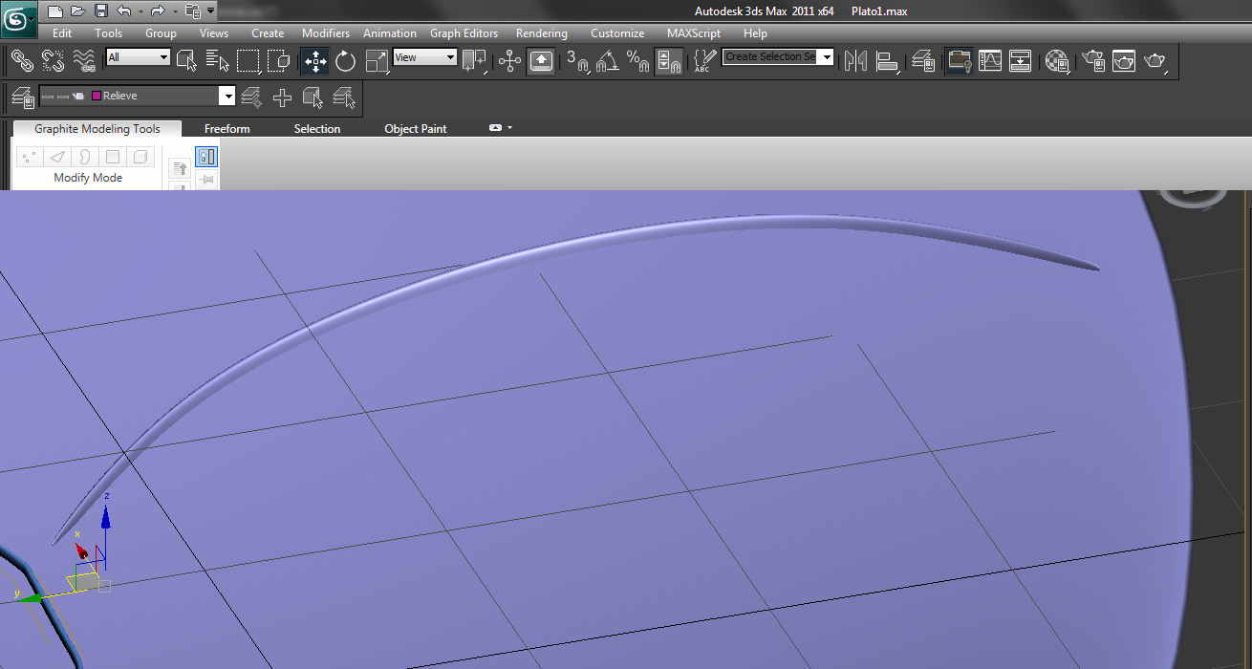The height and width of the screenshot is (669, 1252).
Task: Activate the Bind to Space Warp tool
Action: pos(85,61)
